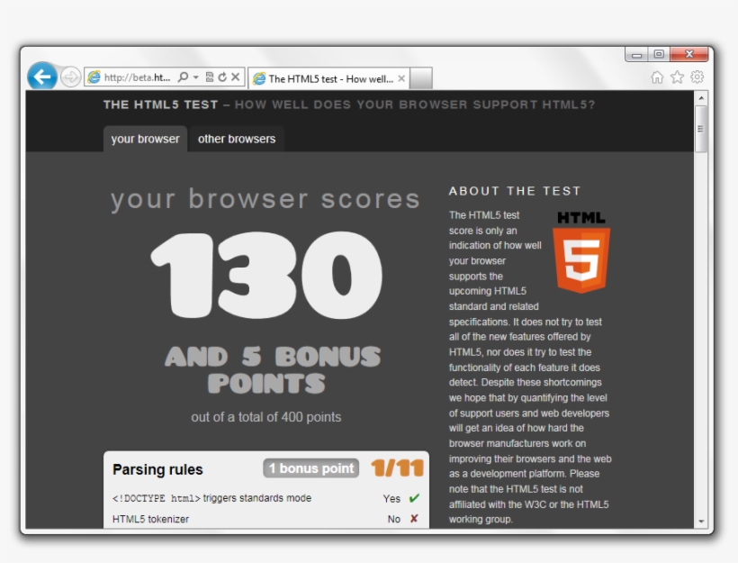Viewport: 738px width, 563px height.
Task: Refresh the page with the reload icon
Action: tap(221, 78)
